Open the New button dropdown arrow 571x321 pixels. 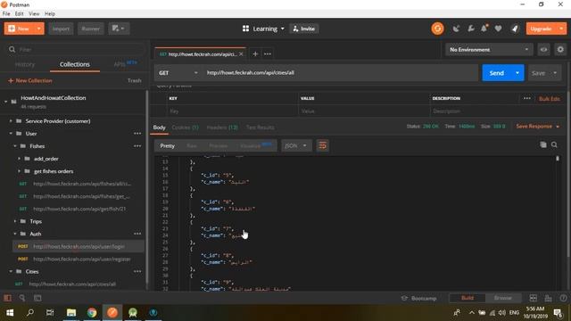point(38,29)
